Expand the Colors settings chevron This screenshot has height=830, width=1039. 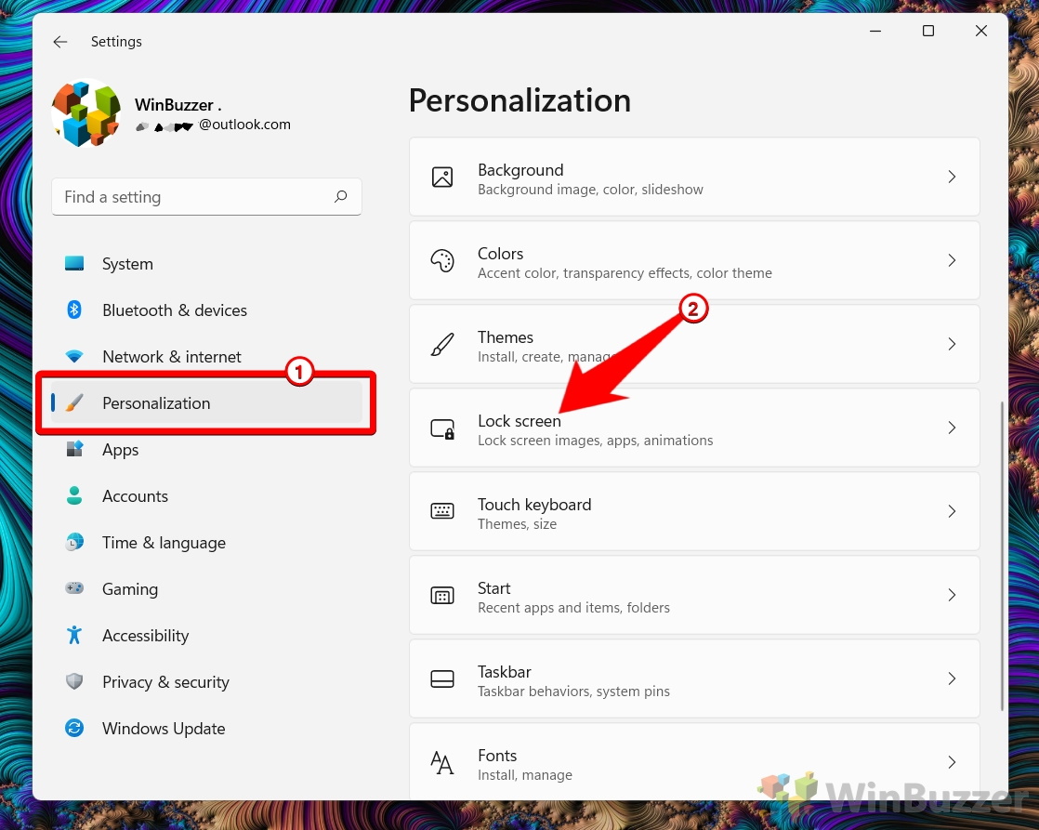(x=952, y=260)
